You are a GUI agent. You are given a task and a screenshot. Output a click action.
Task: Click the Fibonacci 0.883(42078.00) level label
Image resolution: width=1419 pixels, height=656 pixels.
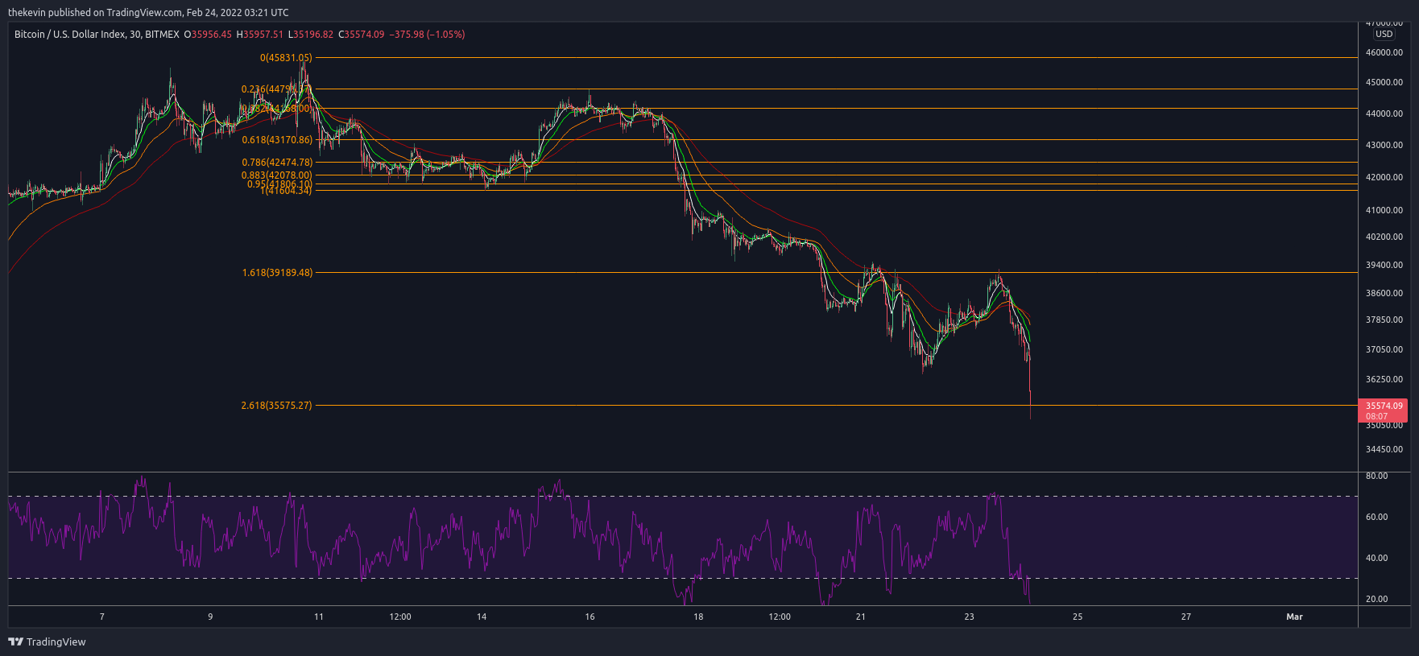tap(277, 175)
